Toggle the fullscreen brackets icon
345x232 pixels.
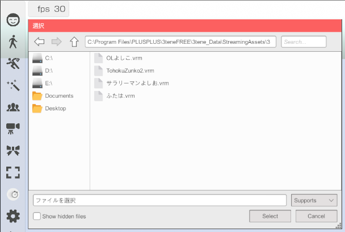tap(13, 172)
